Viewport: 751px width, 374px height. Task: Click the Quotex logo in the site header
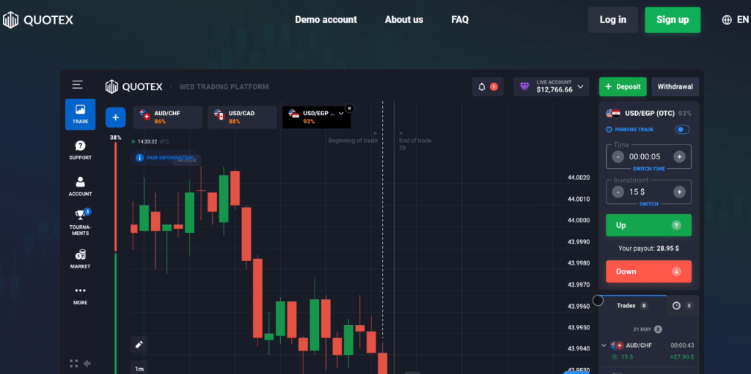tap(38, 20)
